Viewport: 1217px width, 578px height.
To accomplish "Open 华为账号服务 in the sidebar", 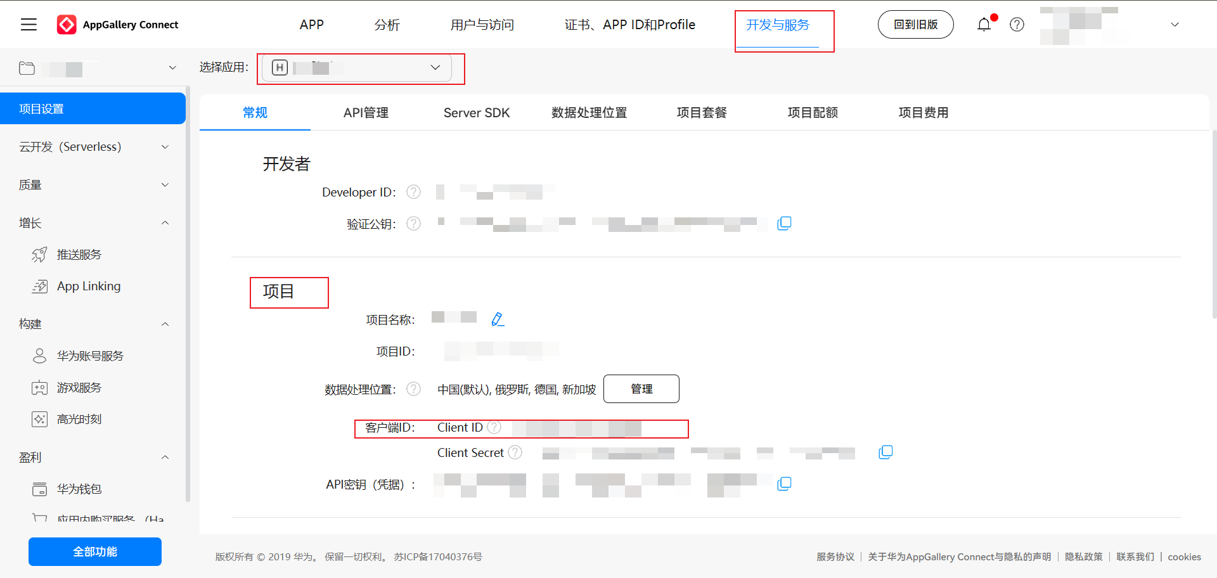I will pos(90,356).
